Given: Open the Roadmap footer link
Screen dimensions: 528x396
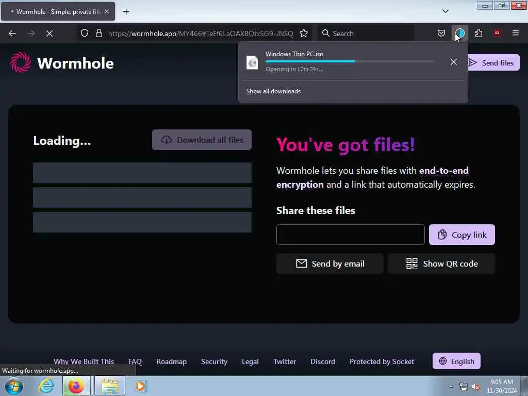Looking at the screenshot, I should tap(171, 361).
